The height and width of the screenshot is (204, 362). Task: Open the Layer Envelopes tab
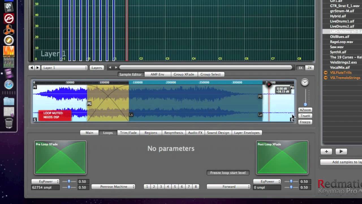tap(247, 133)
